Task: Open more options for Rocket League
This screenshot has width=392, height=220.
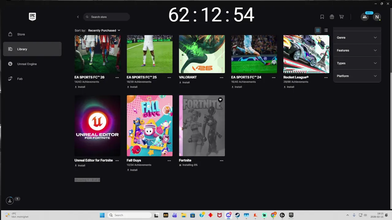Action: pos(326,78)
